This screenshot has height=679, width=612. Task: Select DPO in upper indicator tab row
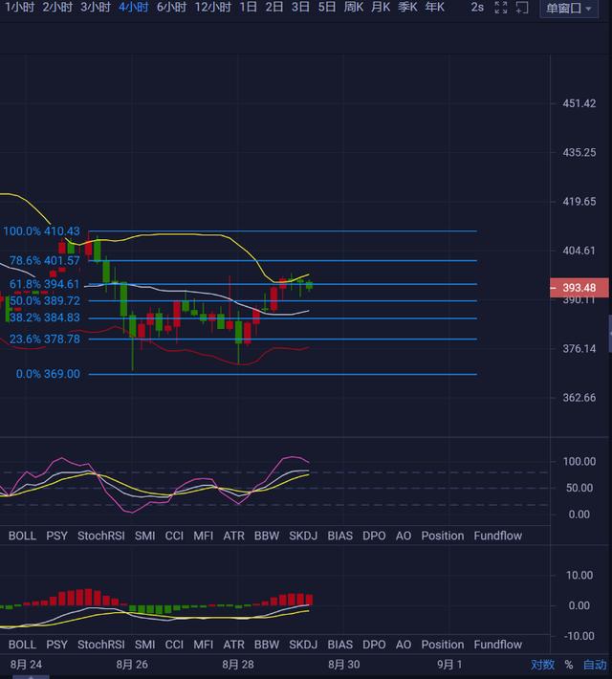[374, 536]
